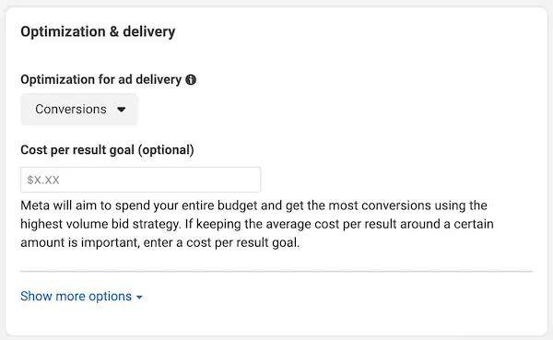Click the word (optional) in cost goal label
The image size is (553, 340).
(x=166, y=150)
